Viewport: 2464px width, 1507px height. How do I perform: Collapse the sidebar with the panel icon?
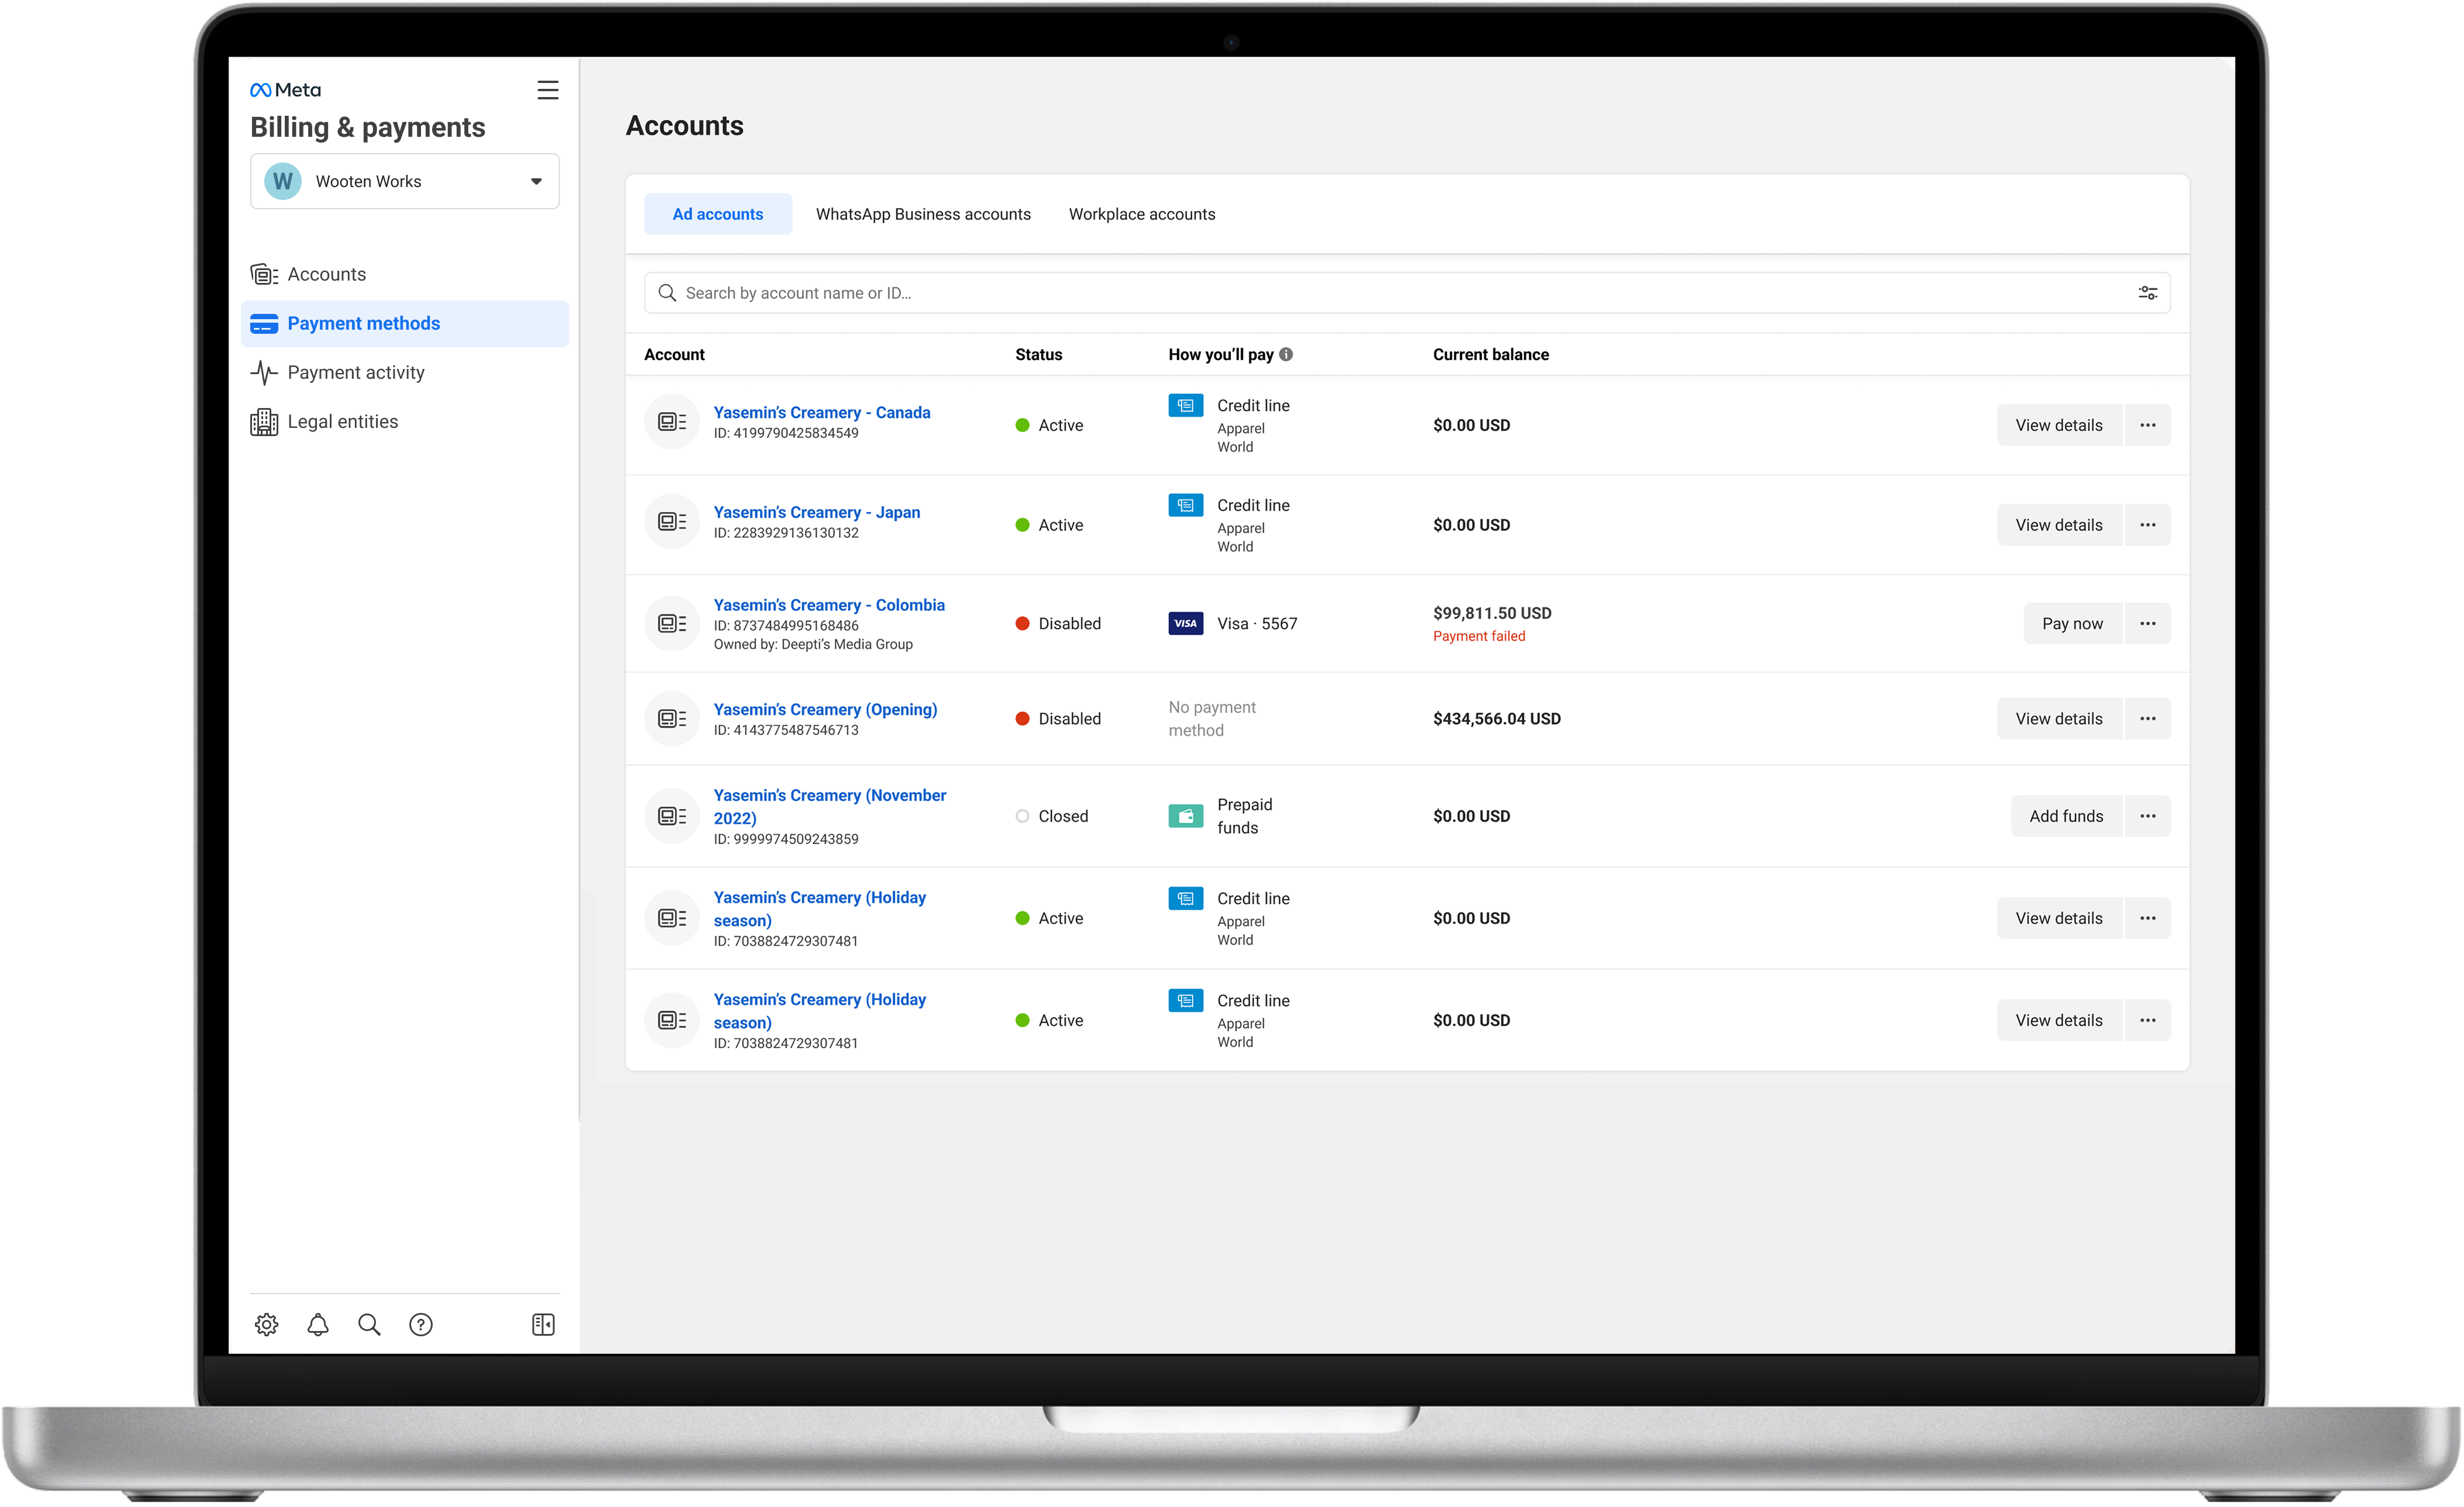point(543,1324)
